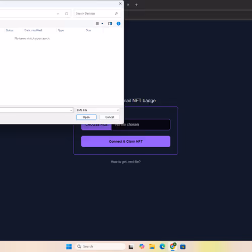Open the 'How to get .eml file?' link
This screenshot has width=252, height=252.
125,162
